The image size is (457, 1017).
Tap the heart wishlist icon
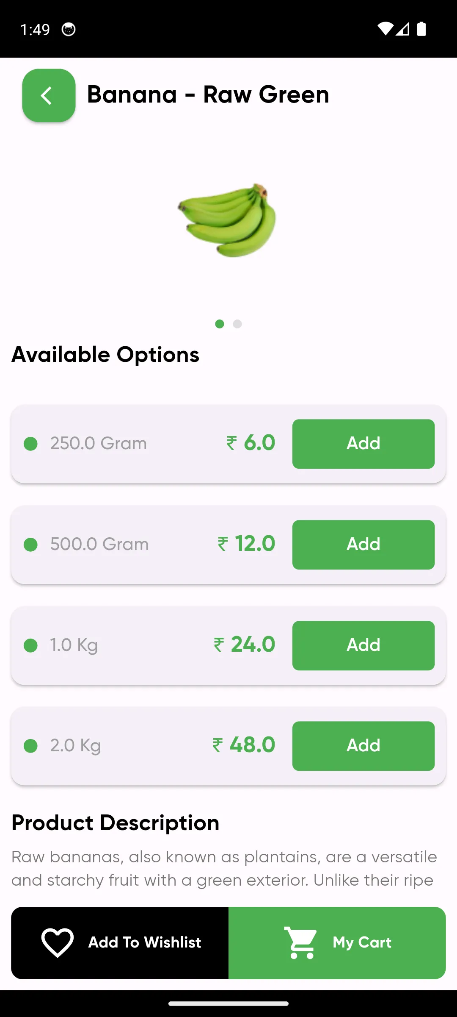coord(58,942)
